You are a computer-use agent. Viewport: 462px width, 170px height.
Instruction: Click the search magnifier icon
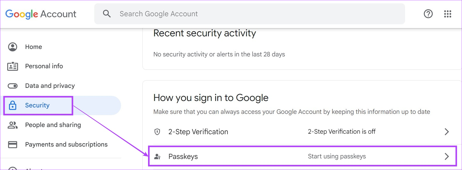pos(107,14)
